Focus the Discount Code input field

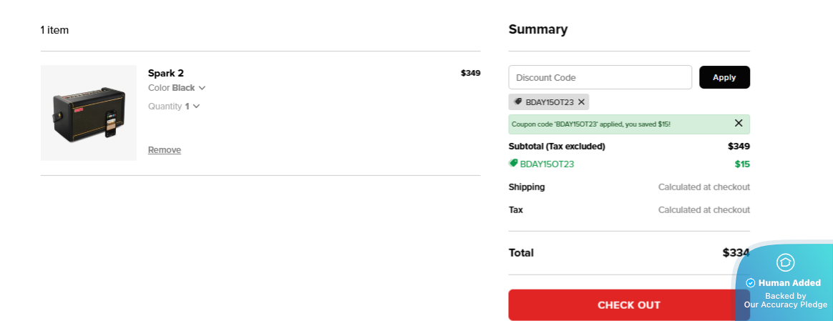tap(600, 77)
